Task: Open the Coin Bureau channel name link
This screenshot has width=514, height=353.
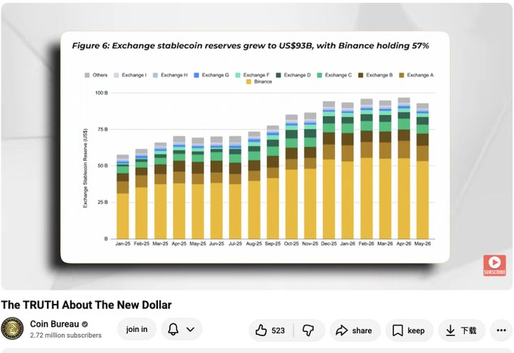Action: (54, 324)
